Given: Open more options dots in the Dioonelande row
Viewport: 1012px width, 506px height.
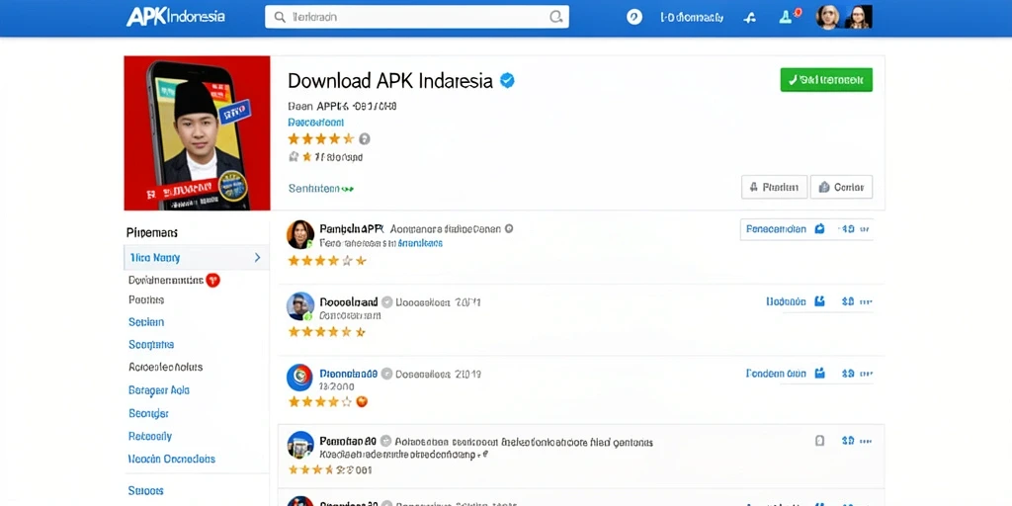Looking at the screenshot, I should [866, 373].
